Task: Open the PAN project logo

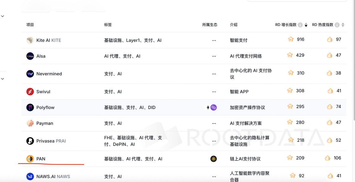Action: 30,159
